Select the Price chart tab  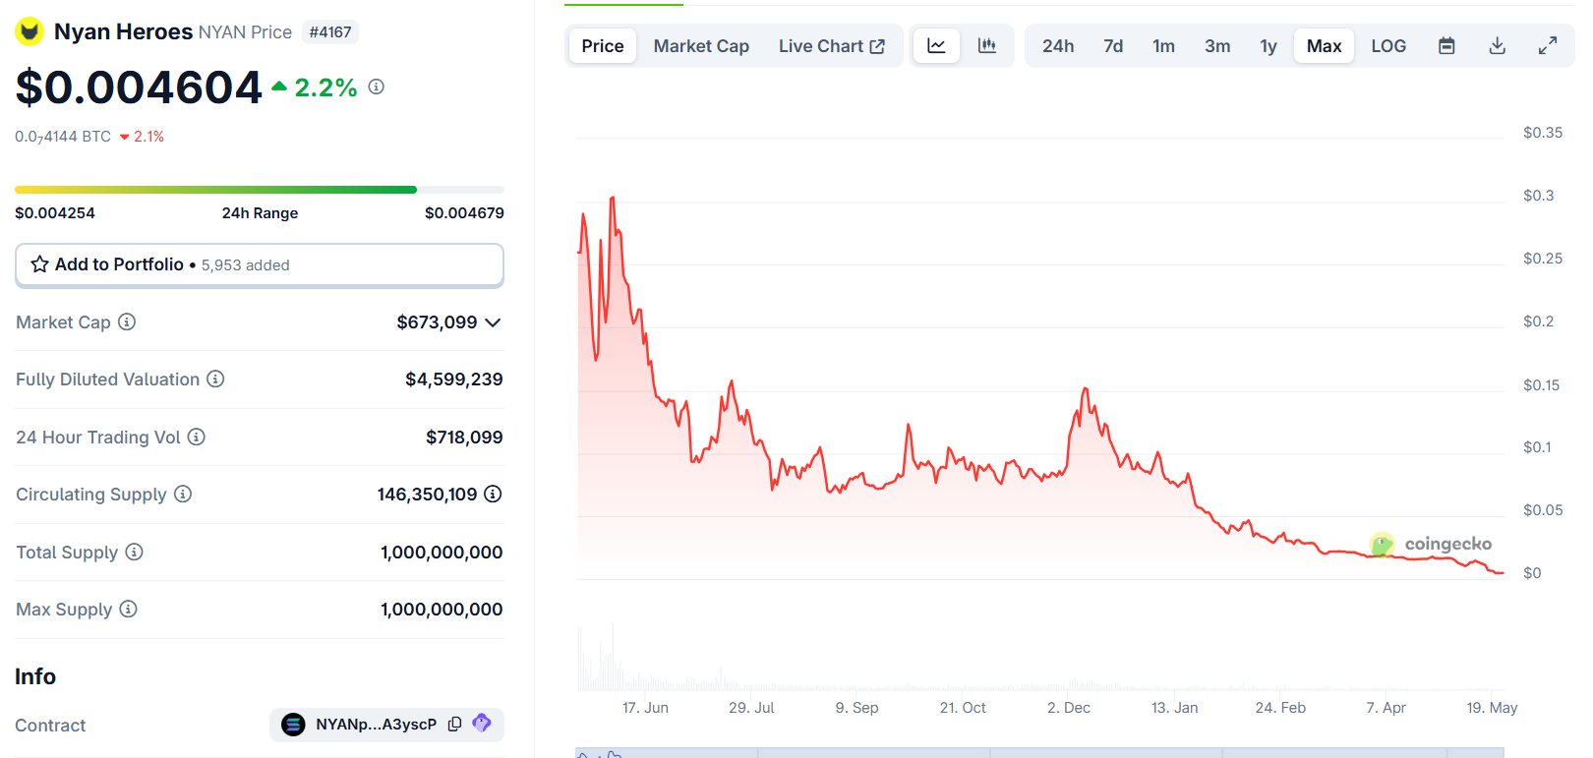tap(603, 46)
